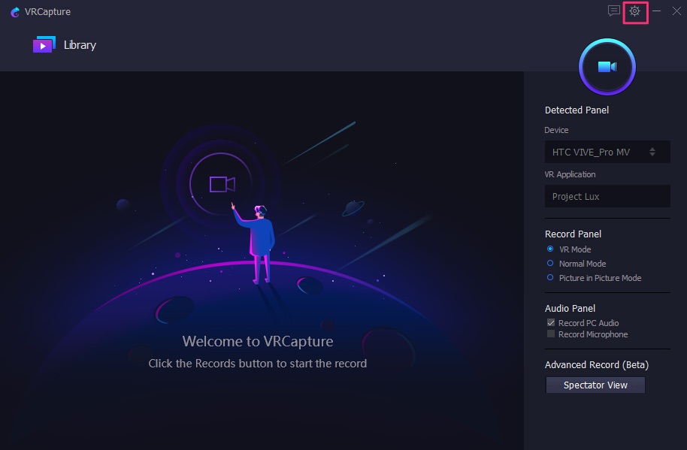
Task: Open the Library tab
Action: click(65, 44)
